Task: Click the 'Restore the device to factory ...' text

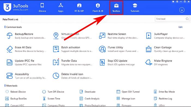Action: coord(31,51)
